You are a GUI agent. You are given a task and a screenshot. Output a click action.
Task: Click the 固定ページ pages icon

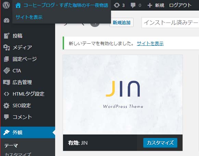point(7,59)
